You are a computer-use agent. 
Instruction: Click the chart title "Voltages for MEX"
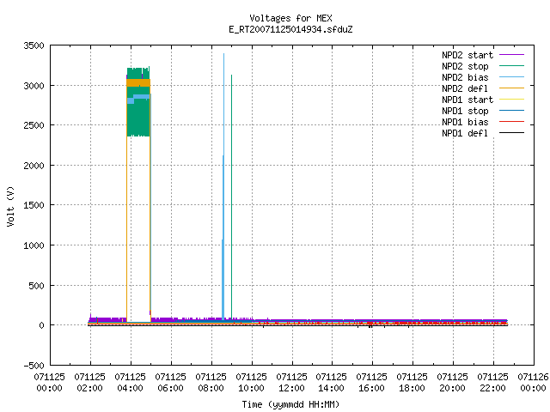click(x=290, y=18)
